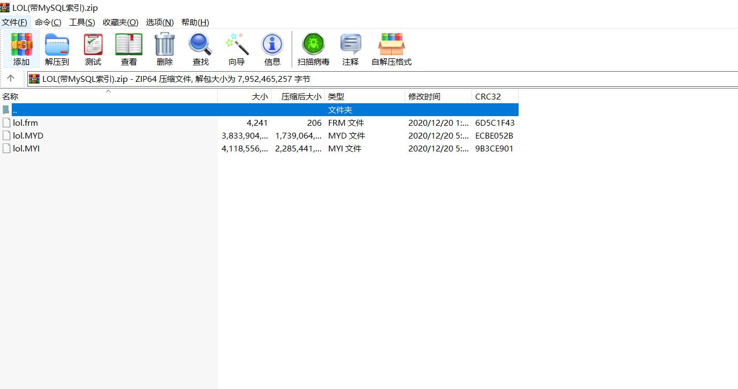Click the archive icon in address bar
This screenshot has height=389, width=738.
34,79
